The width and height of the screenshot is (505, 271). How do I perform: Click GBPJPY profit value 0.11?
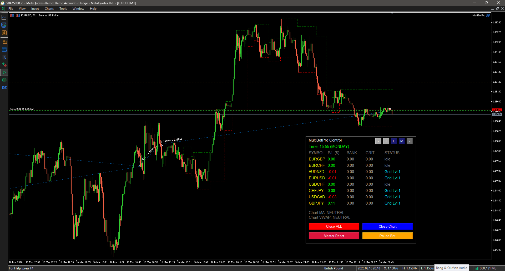point(331,203)
